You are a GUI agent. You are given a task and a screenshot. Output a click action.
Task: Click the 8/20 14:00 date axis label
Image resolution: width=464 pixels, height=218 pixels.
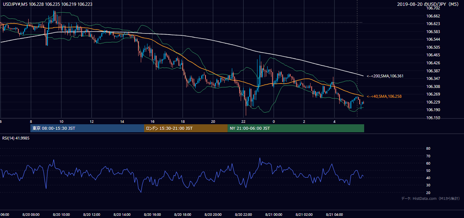tap(122, 214)
